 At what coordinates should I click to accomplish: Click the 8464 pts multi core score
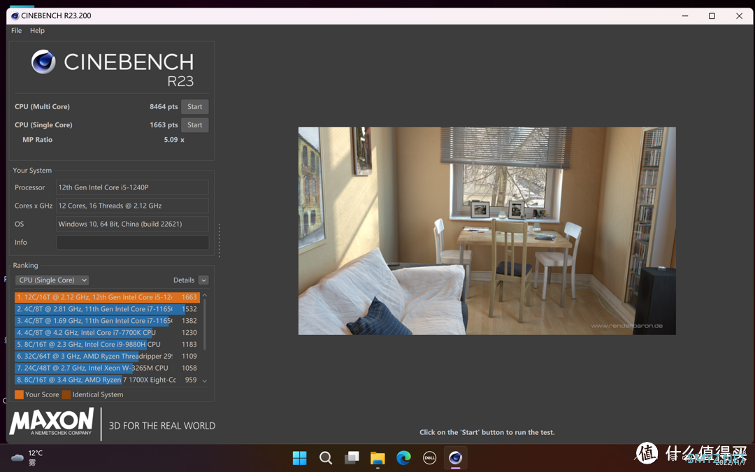pos(164,106)
